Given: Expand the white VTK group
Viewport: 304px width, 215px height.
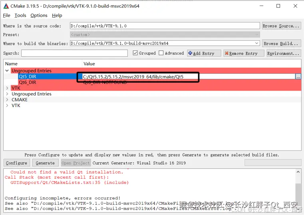Looking at the screenshot, I should [7, 106].
